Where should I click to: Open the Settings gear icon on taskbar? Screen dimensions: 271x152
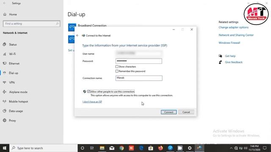pyautogui.click(x=190, y=148)
